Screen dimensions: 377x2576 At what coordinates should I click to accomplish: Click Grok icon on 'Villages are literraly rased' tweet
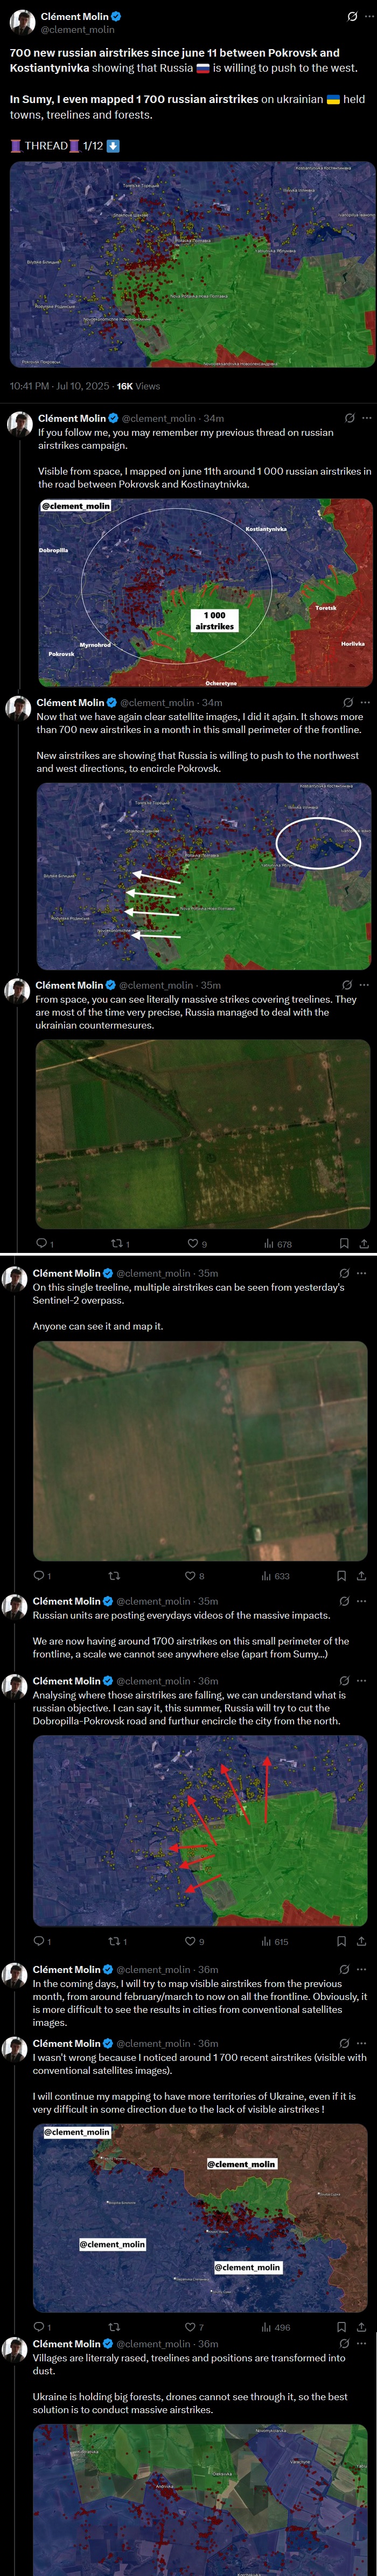point(344,2343)
